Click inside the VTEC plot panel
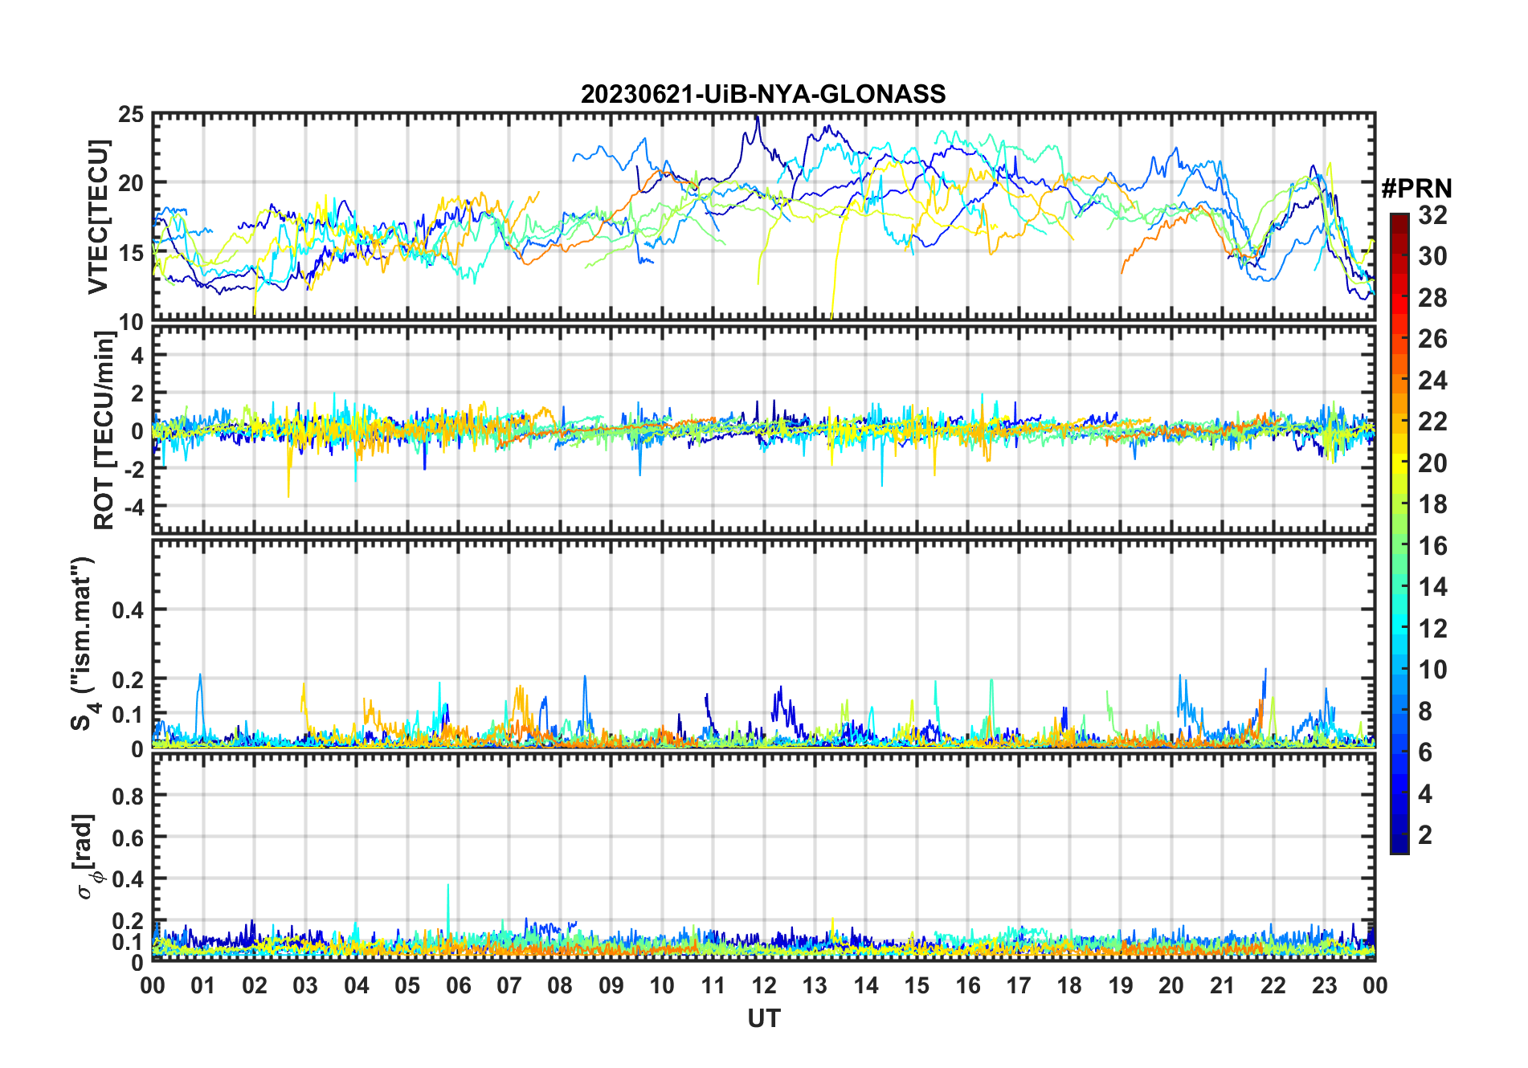The image size is (1528, 1068). click(763, 217)
